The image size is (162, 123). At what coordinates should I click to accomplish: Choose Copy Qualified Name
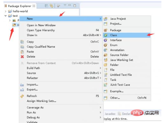pyautogui.click(x=41, y=47)
